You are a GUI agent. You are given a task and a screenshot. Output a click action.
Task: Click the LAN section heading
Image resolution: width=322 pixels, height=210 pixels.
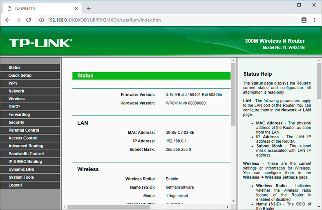coord(83,123)
